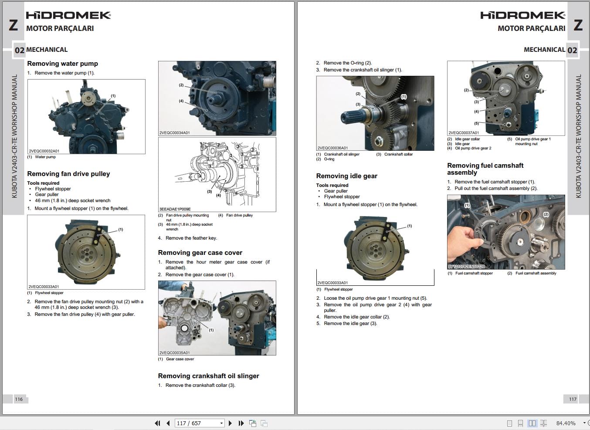
Task: Click 'MOTOR PARÇALARI' title on left page
Action: tap(60, 28)
